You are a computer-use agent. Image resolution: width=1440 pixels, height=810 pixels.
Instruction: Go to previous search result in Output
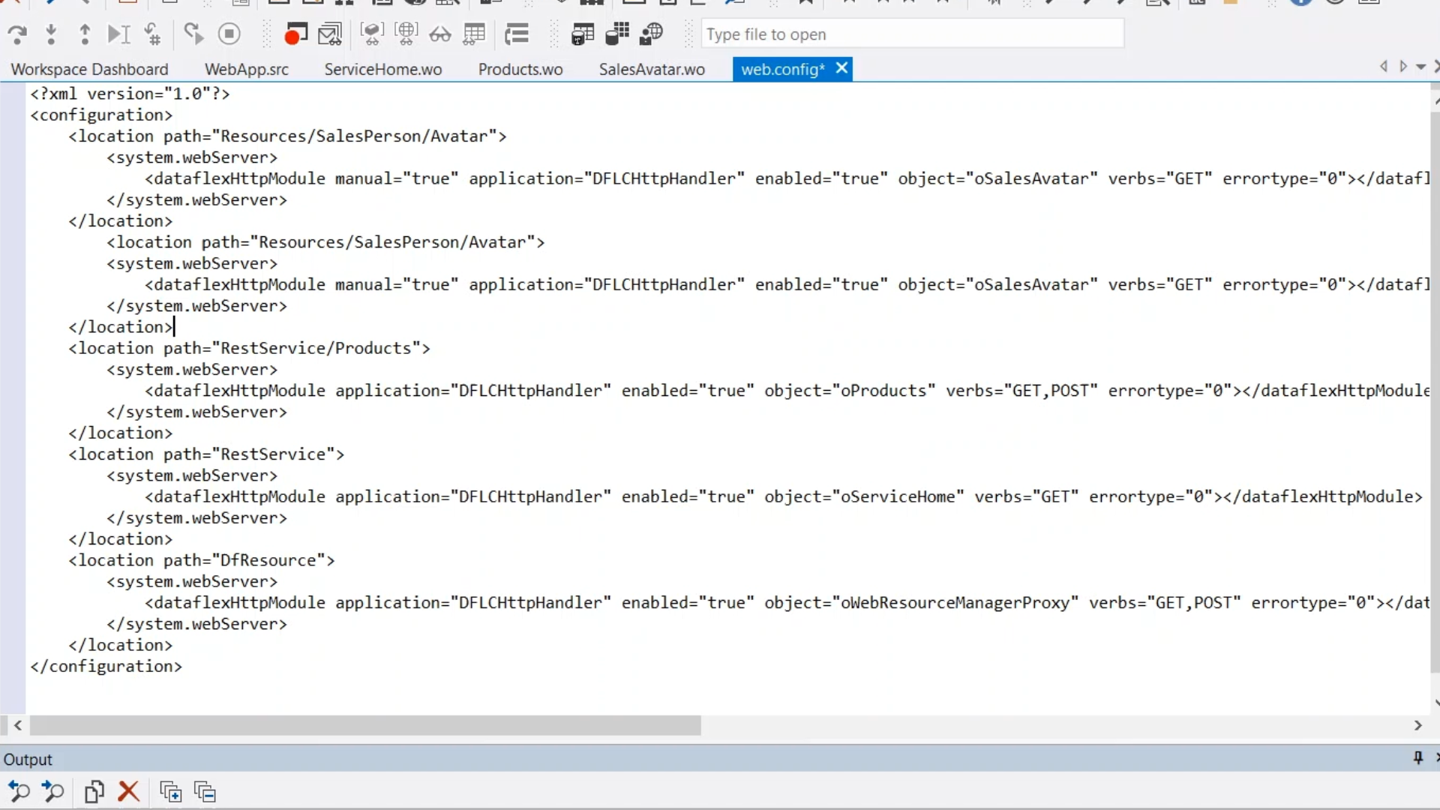(19, 792)
